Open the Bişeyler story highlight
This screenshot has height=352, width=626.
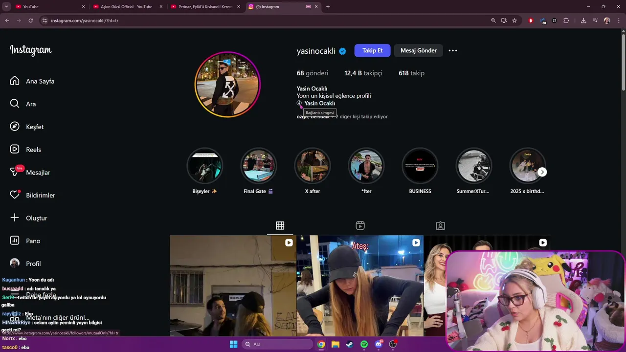click(205, 166)
